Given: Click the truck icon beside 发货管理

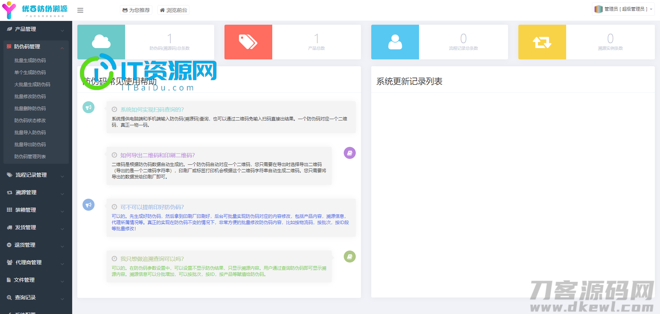Looking at the screenshot, I should click(x=10, y=228).
